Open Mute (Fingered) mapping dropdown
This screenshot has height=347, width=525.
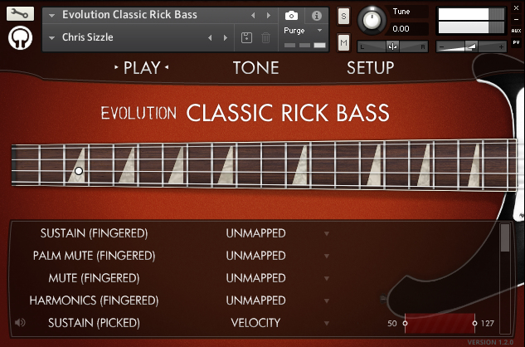click(x=327, y=279)
